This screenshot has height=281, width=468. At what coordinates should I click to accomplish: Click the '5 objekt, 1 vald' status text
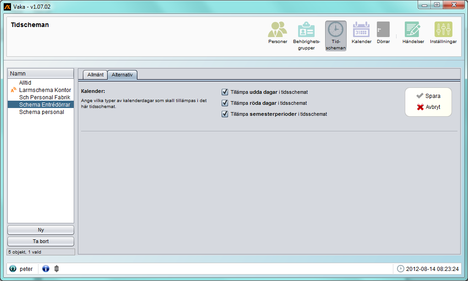(25, 252)
